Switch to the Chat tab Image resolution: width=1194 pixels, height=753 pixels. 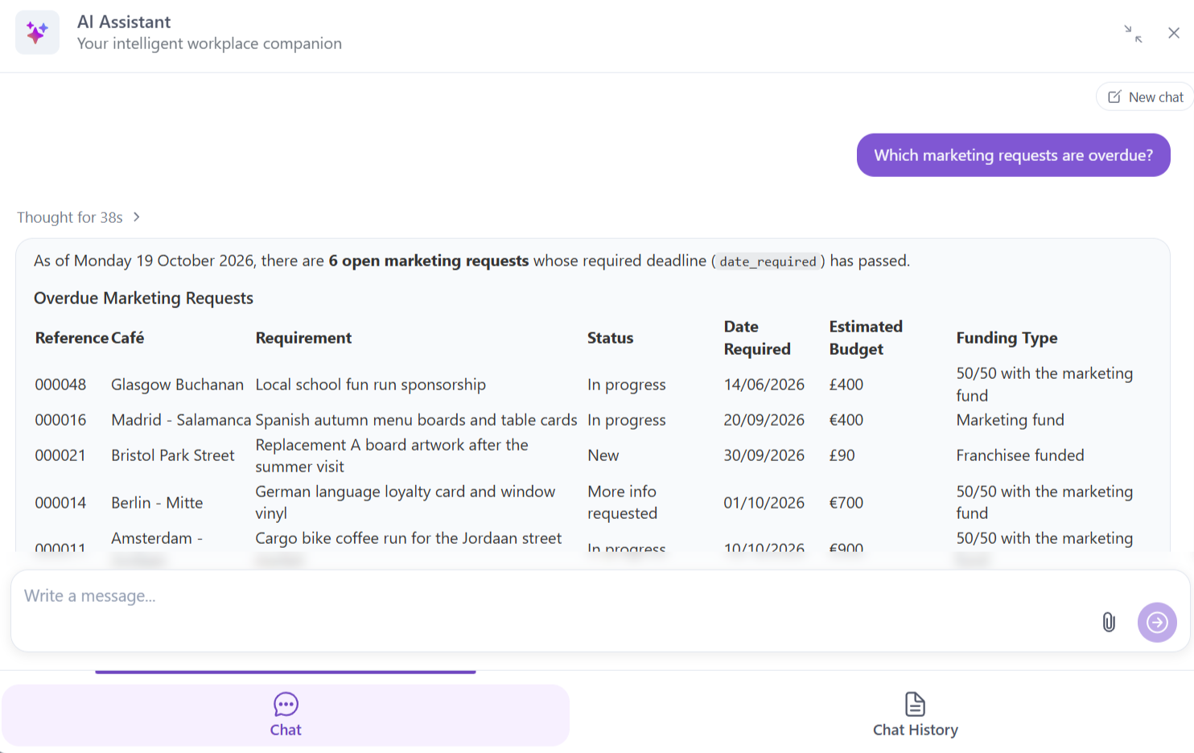286,714
